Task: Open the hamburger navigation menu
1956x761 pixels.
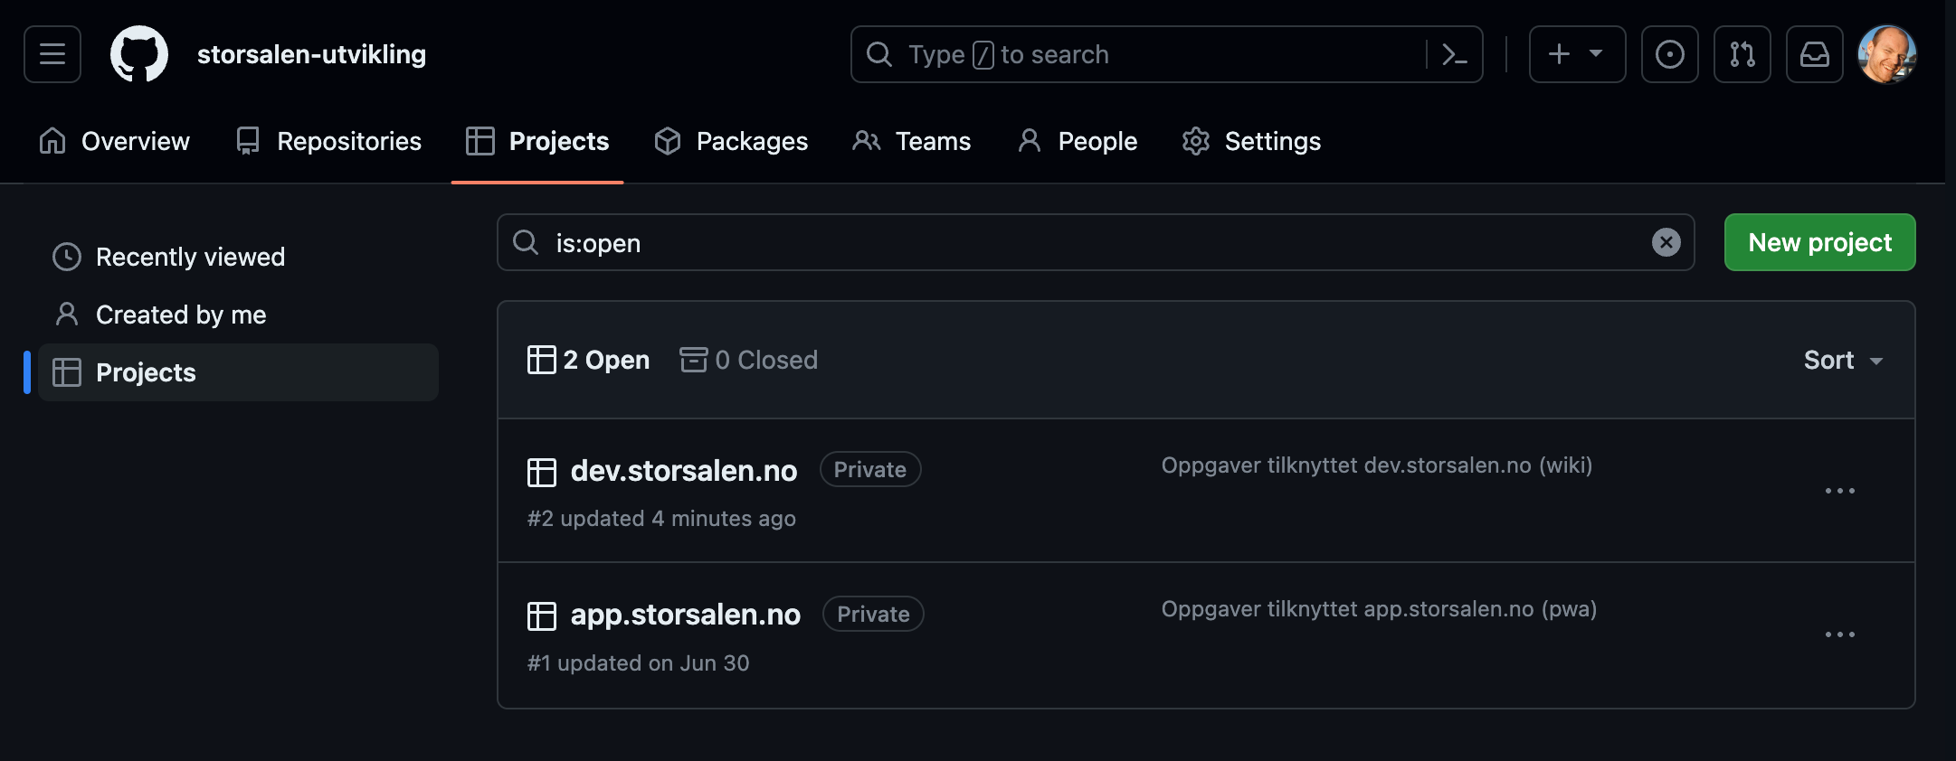Action: coord(52,54)
